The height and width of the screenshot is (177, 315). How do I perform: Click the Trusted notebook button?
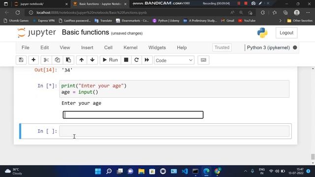click(222, 48)
